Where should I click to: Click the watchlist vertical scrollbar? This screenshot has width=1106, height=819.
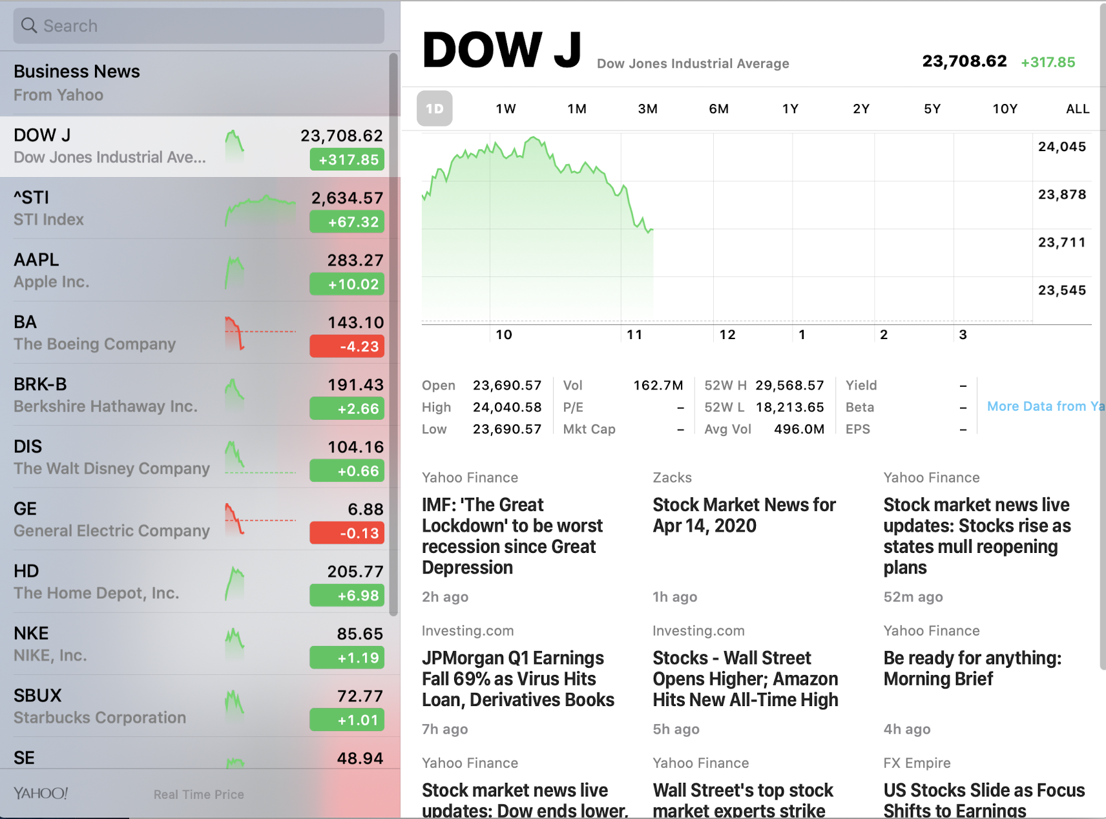tap(393, 335)
